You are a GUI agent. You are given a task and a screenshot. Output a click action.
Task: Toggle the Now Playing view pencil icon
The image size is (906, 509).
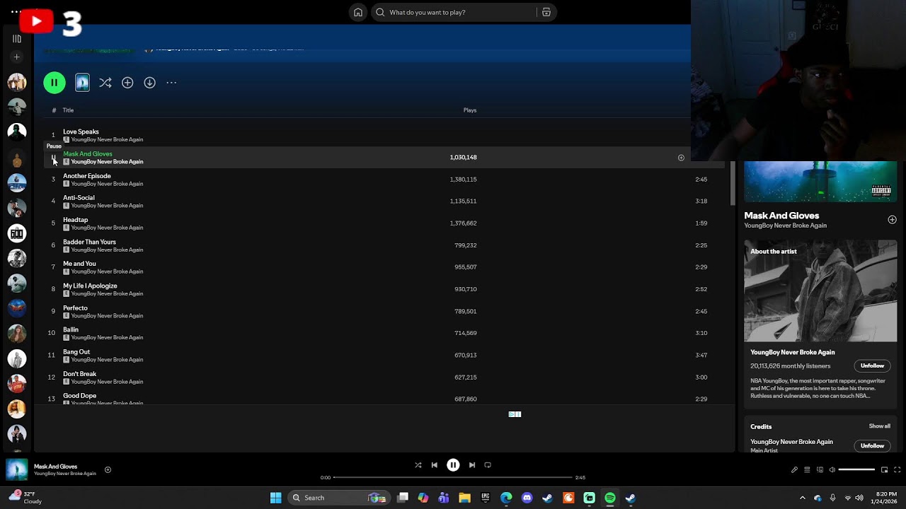pos(794,469)
